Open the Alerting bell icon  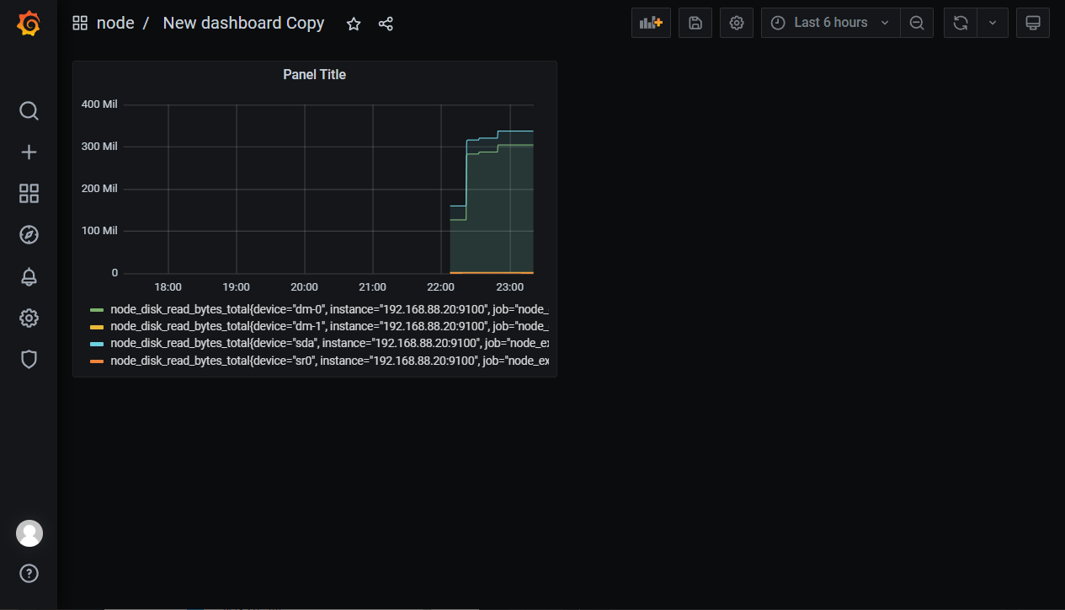pos(29,276)
